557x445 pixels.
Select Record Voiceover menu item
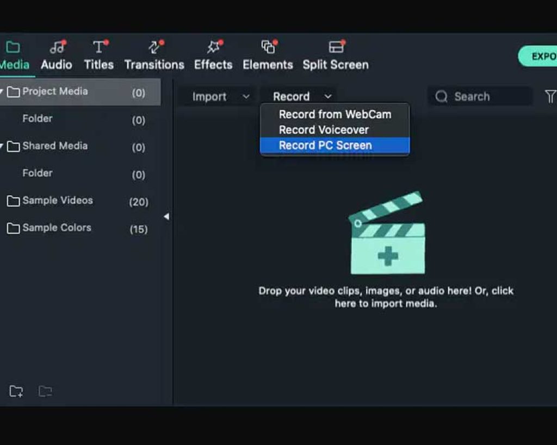coord(324,130)
